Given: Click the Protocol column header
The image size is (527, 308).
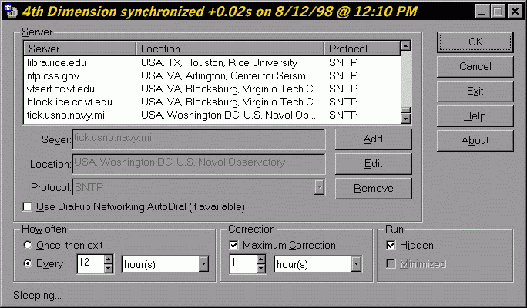Looking at the screenshot, I should 361,49.
